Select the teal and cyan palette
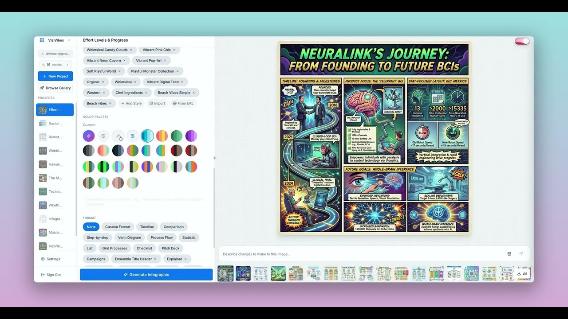 [x=147, y=136]
